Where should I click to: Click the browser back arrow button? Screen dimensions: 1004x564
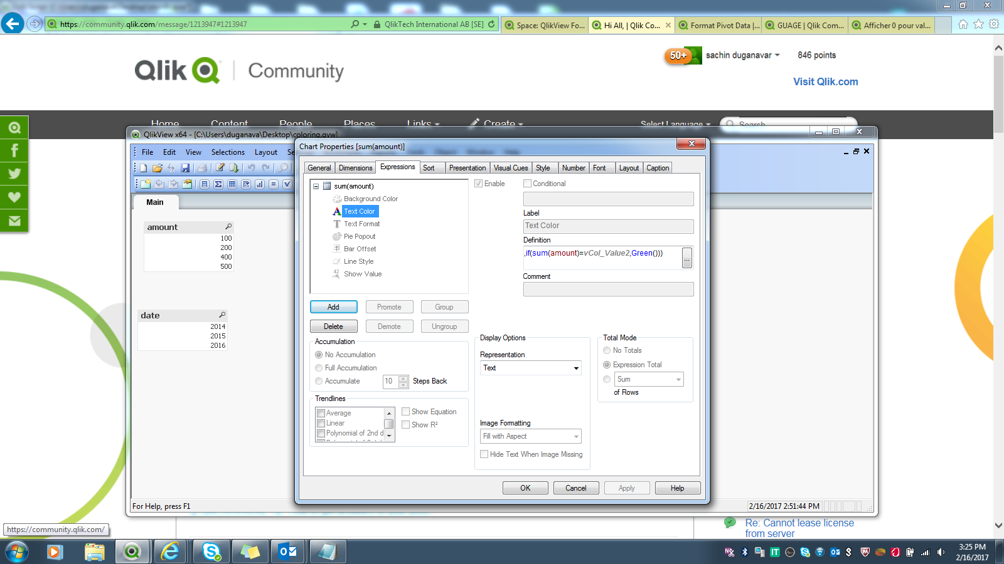(x=13, y=24)
